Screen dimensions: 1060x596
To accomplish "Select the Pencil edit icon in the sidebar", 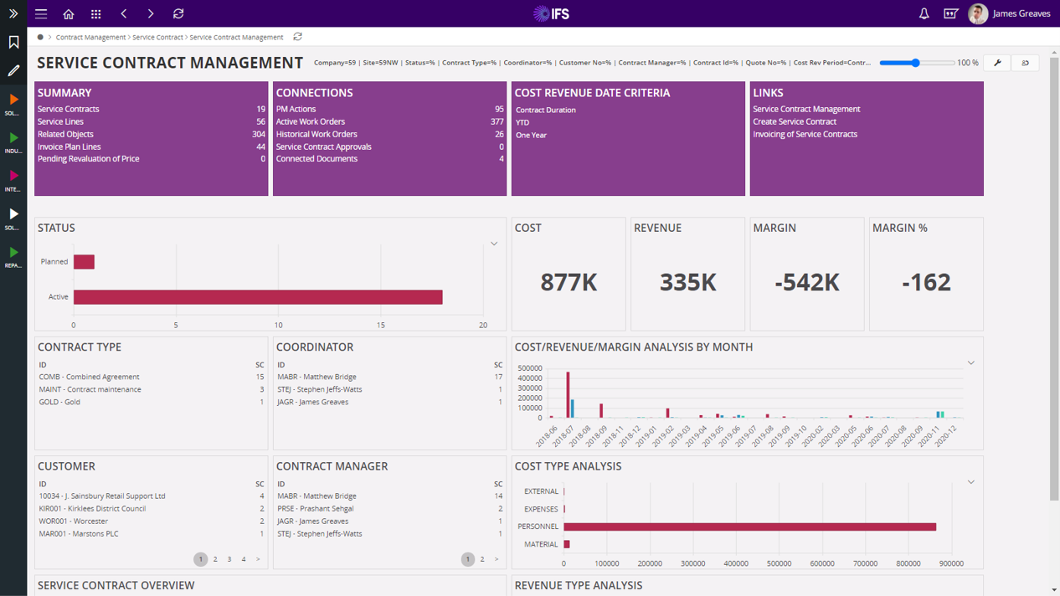I will [12, 70].
